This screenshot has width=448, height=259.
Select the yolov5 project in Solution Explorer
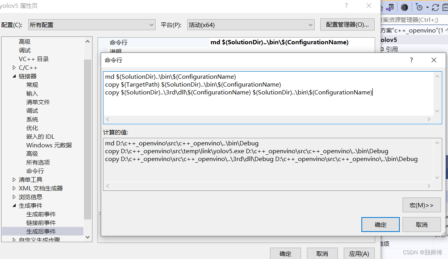[x=389, y=40]
